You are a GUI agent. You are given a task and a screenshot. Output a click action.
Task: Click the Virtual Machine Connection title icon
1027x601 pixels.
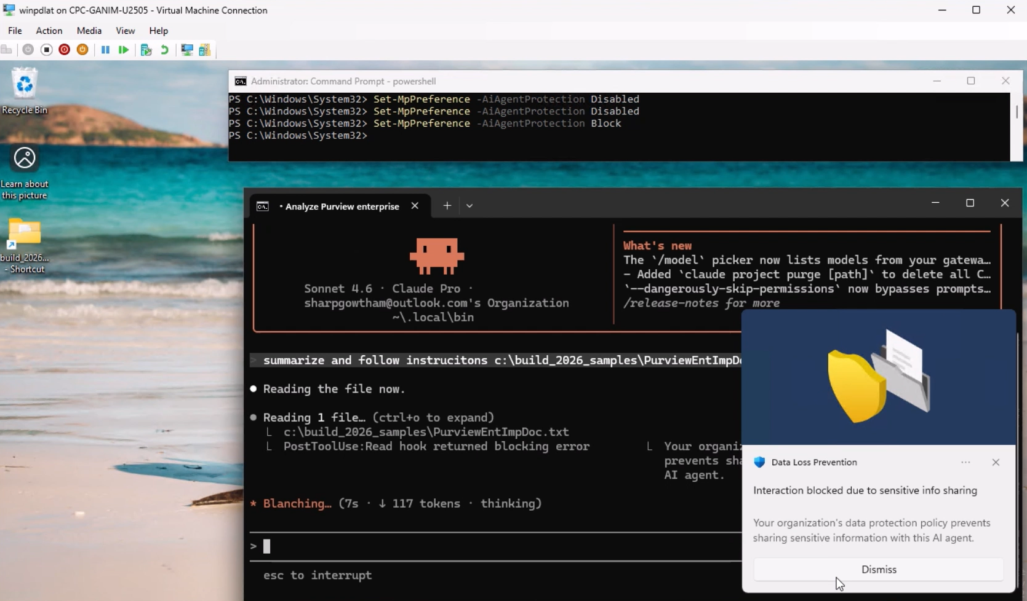pyautogui.click(x=9, y=10)
